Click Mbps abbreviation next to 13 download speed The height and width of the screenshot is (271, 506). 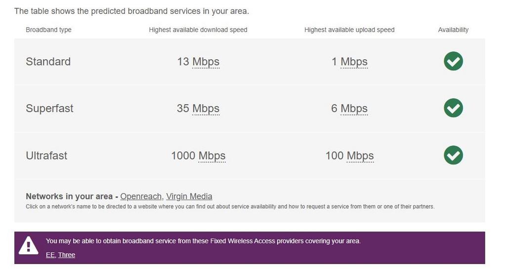click(206, 62)
